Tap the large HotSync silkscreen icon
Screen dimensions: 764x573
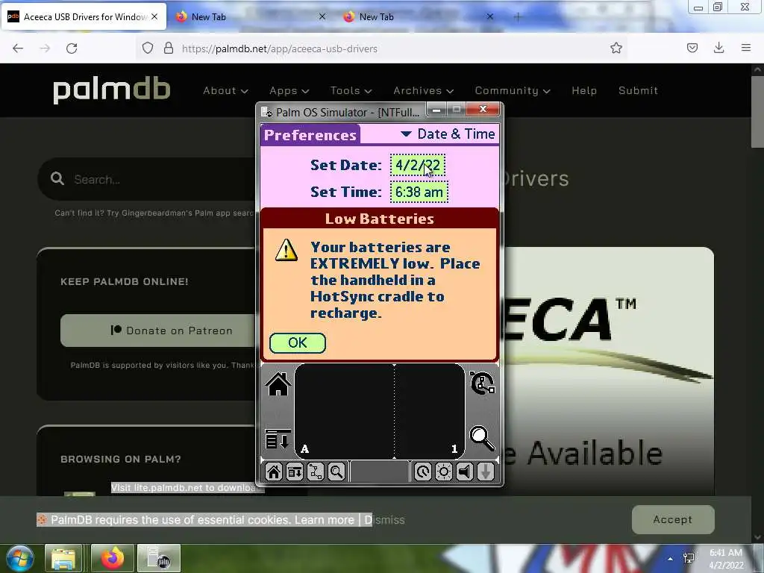483,383
